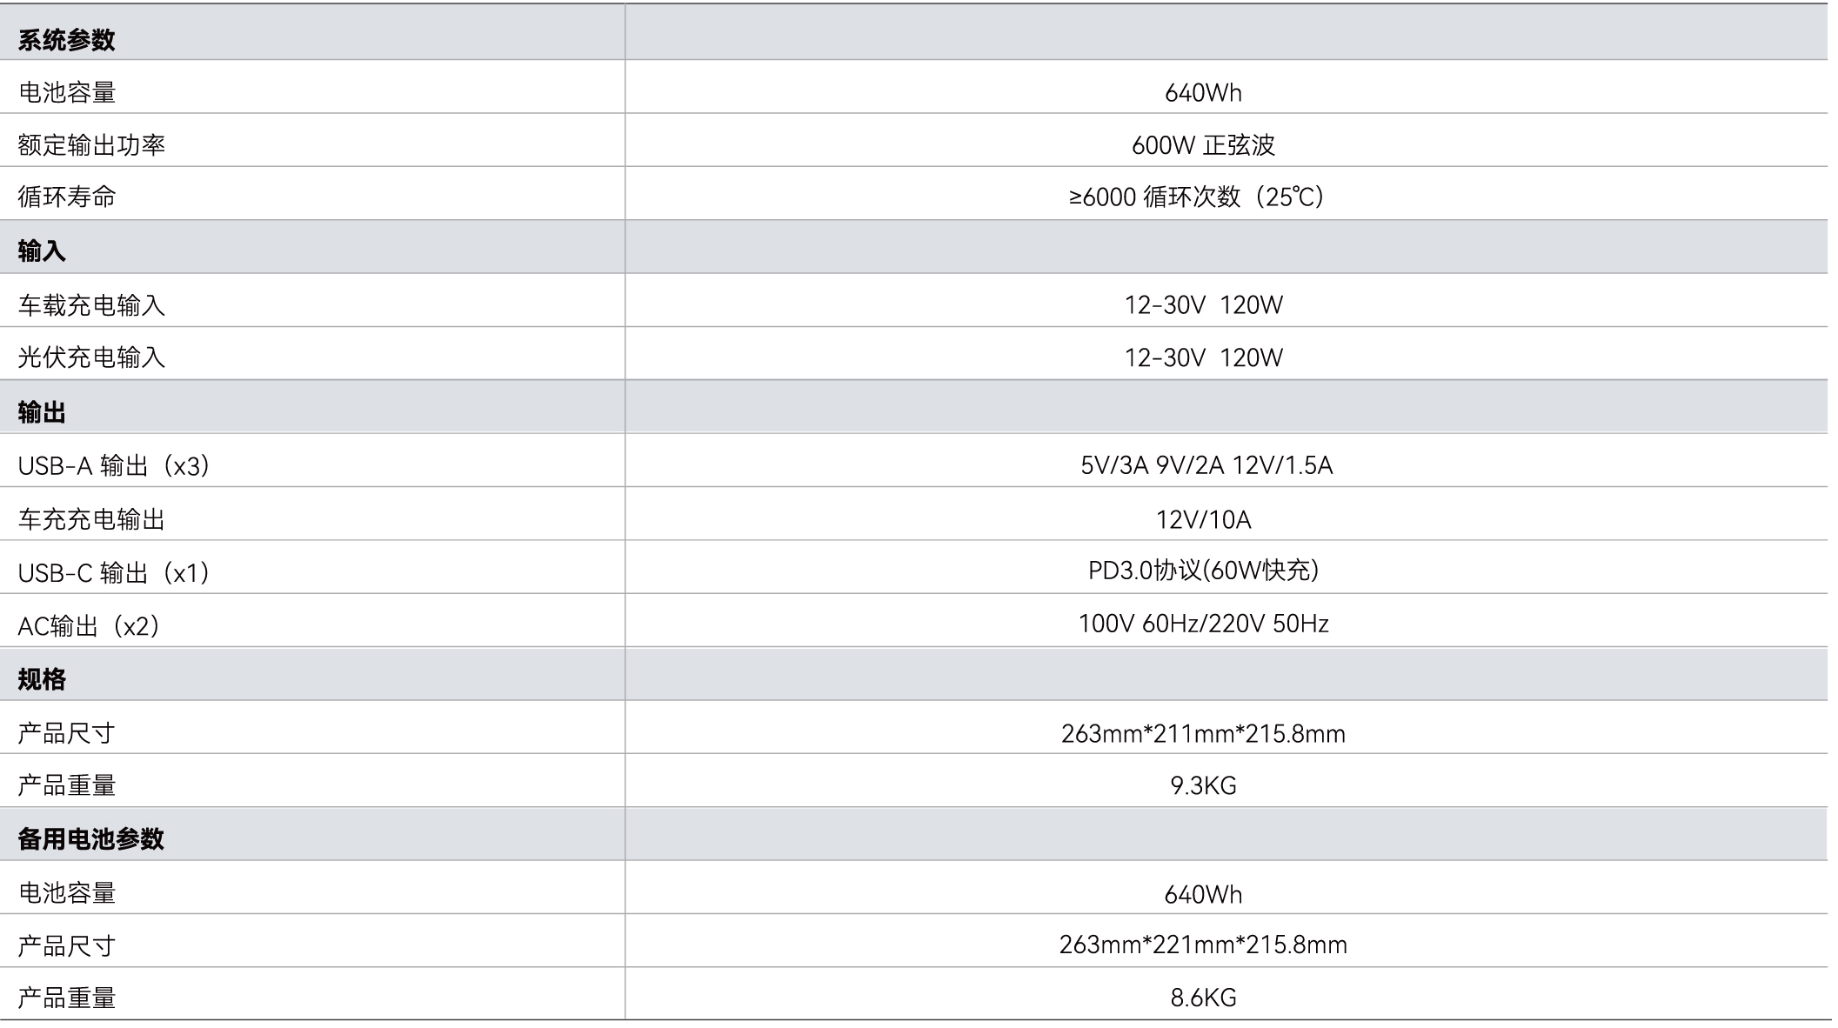Click the 备用电池参数 section header
This screenshot has width=1838, height=1028.
(x=90, y=839)
